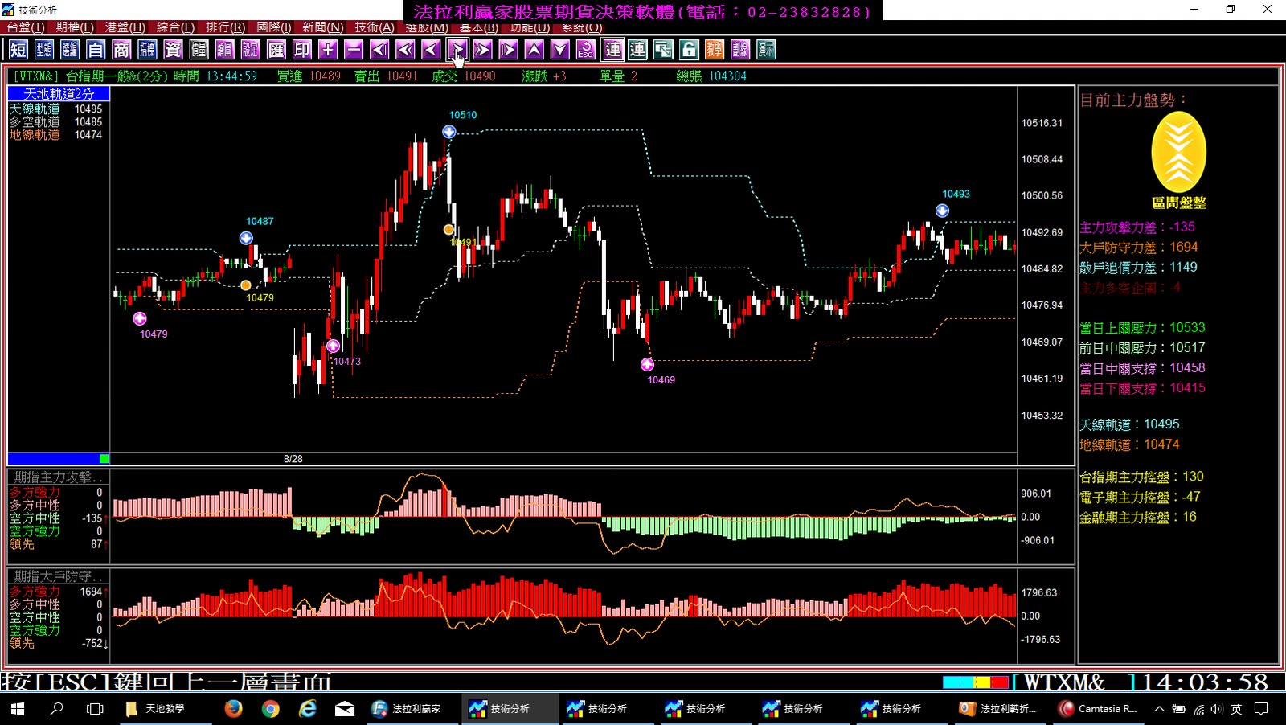The height and width of the screenshot is (725, 1286).
Task: Click the 自 toolbar icon
Action: [96, 50]
